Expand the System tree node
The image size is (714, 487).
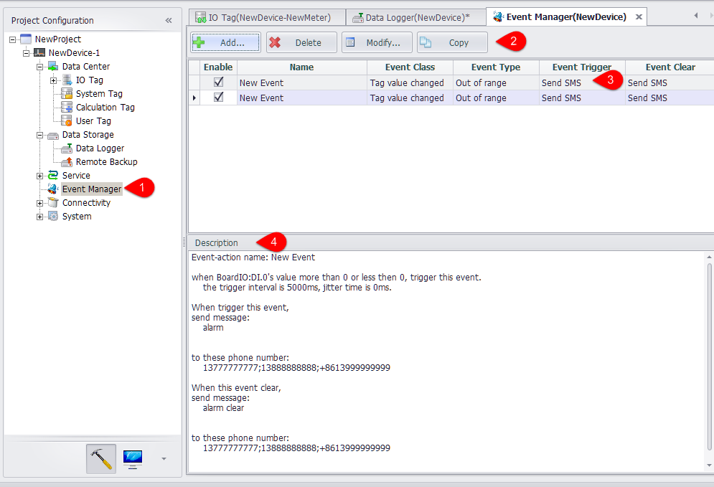click(x=40, y=217)
